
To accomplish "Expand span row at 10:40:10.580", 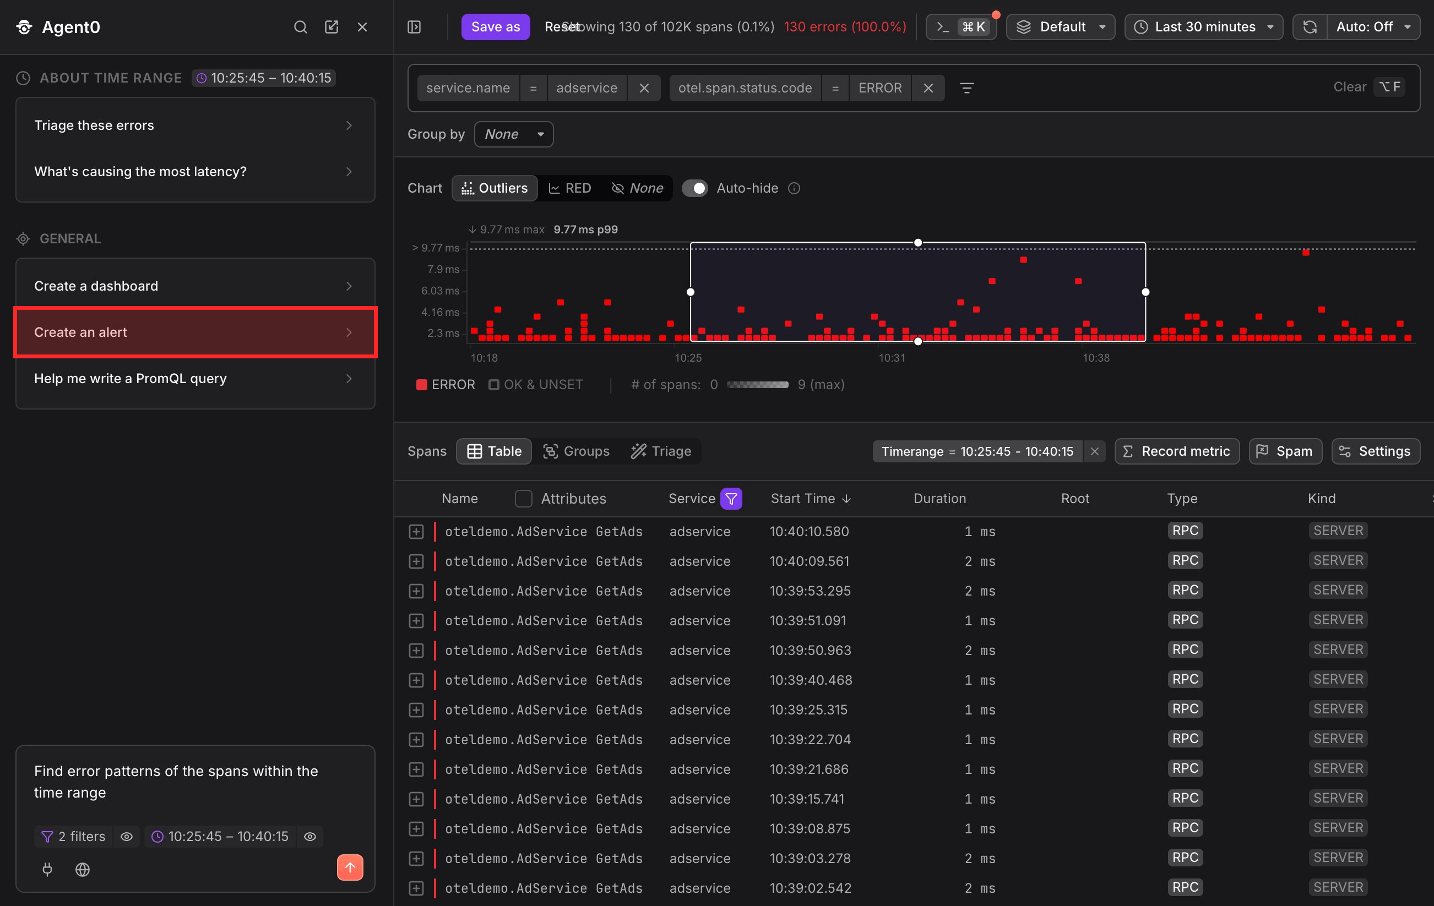I will [x=416, y=532].
